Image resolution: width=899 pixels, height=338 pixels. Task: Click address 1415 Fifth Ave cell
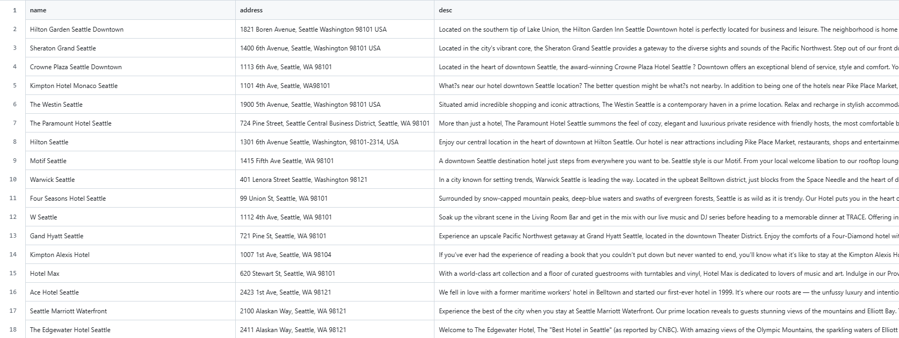335,161
